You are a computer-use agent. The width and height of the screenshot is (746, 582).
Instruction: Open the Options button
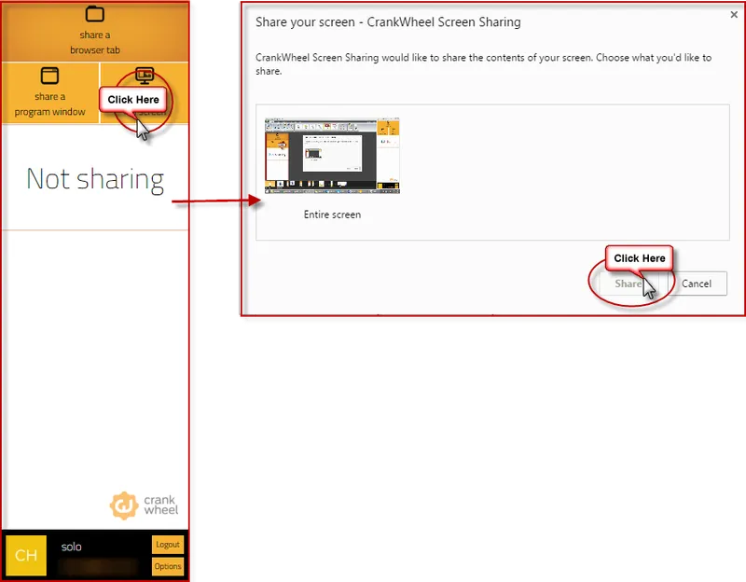pos(168,566)
